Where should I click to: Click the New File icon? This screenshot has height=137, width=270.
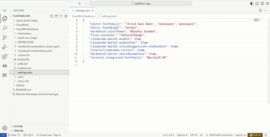point(51,16)
